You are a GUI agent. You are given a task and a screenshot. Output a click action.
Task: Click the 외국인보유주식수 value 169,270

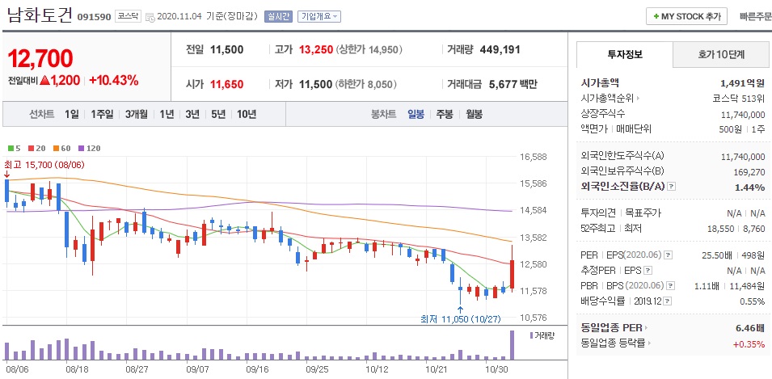[x=749, y=172]
